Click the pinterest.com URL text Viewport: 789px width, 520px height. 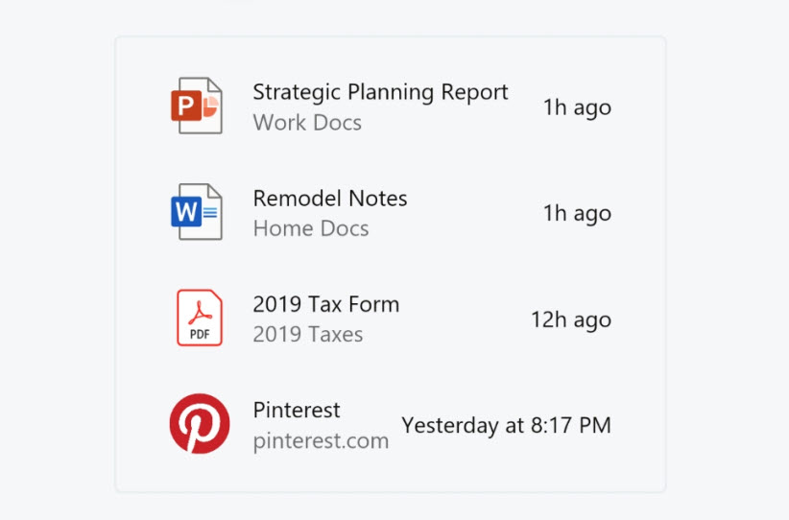click(321, 440)
